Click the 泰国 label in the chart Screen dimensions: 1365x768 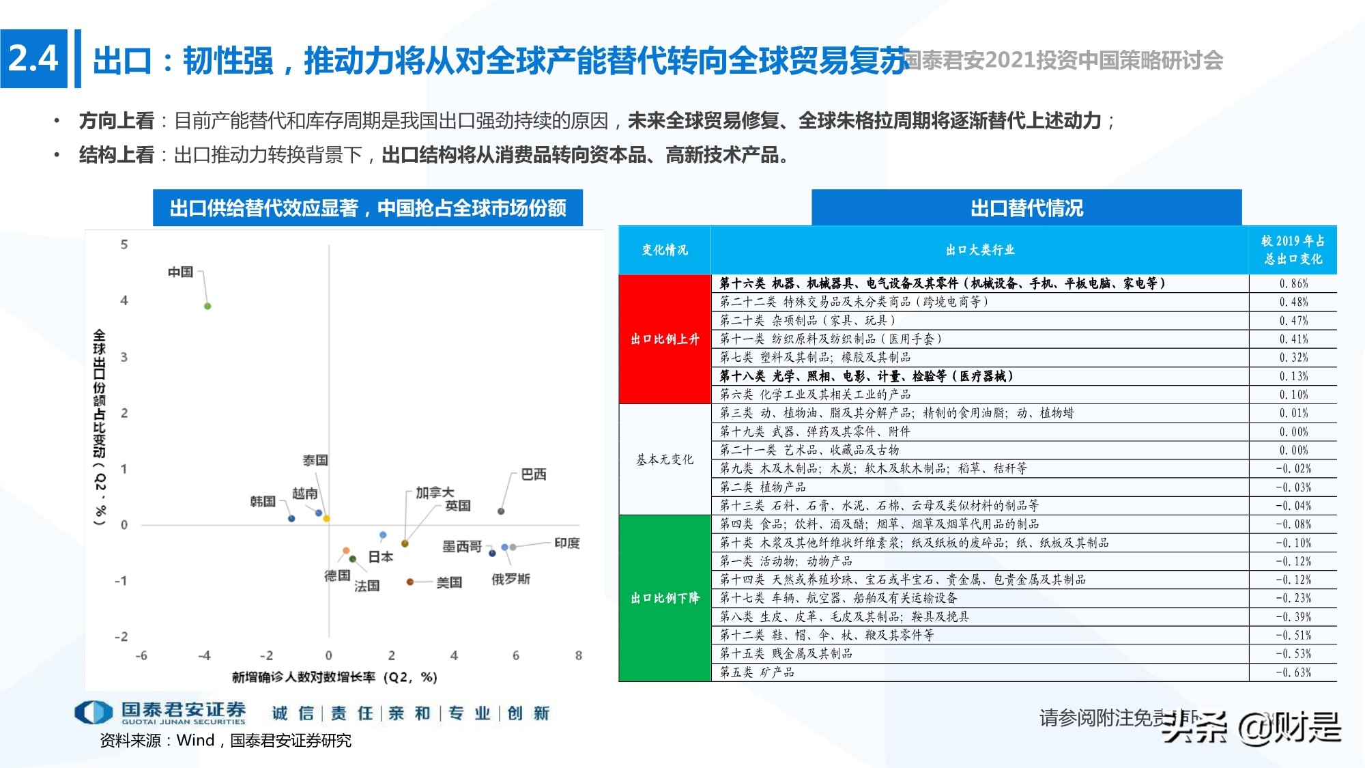[315, 461]
